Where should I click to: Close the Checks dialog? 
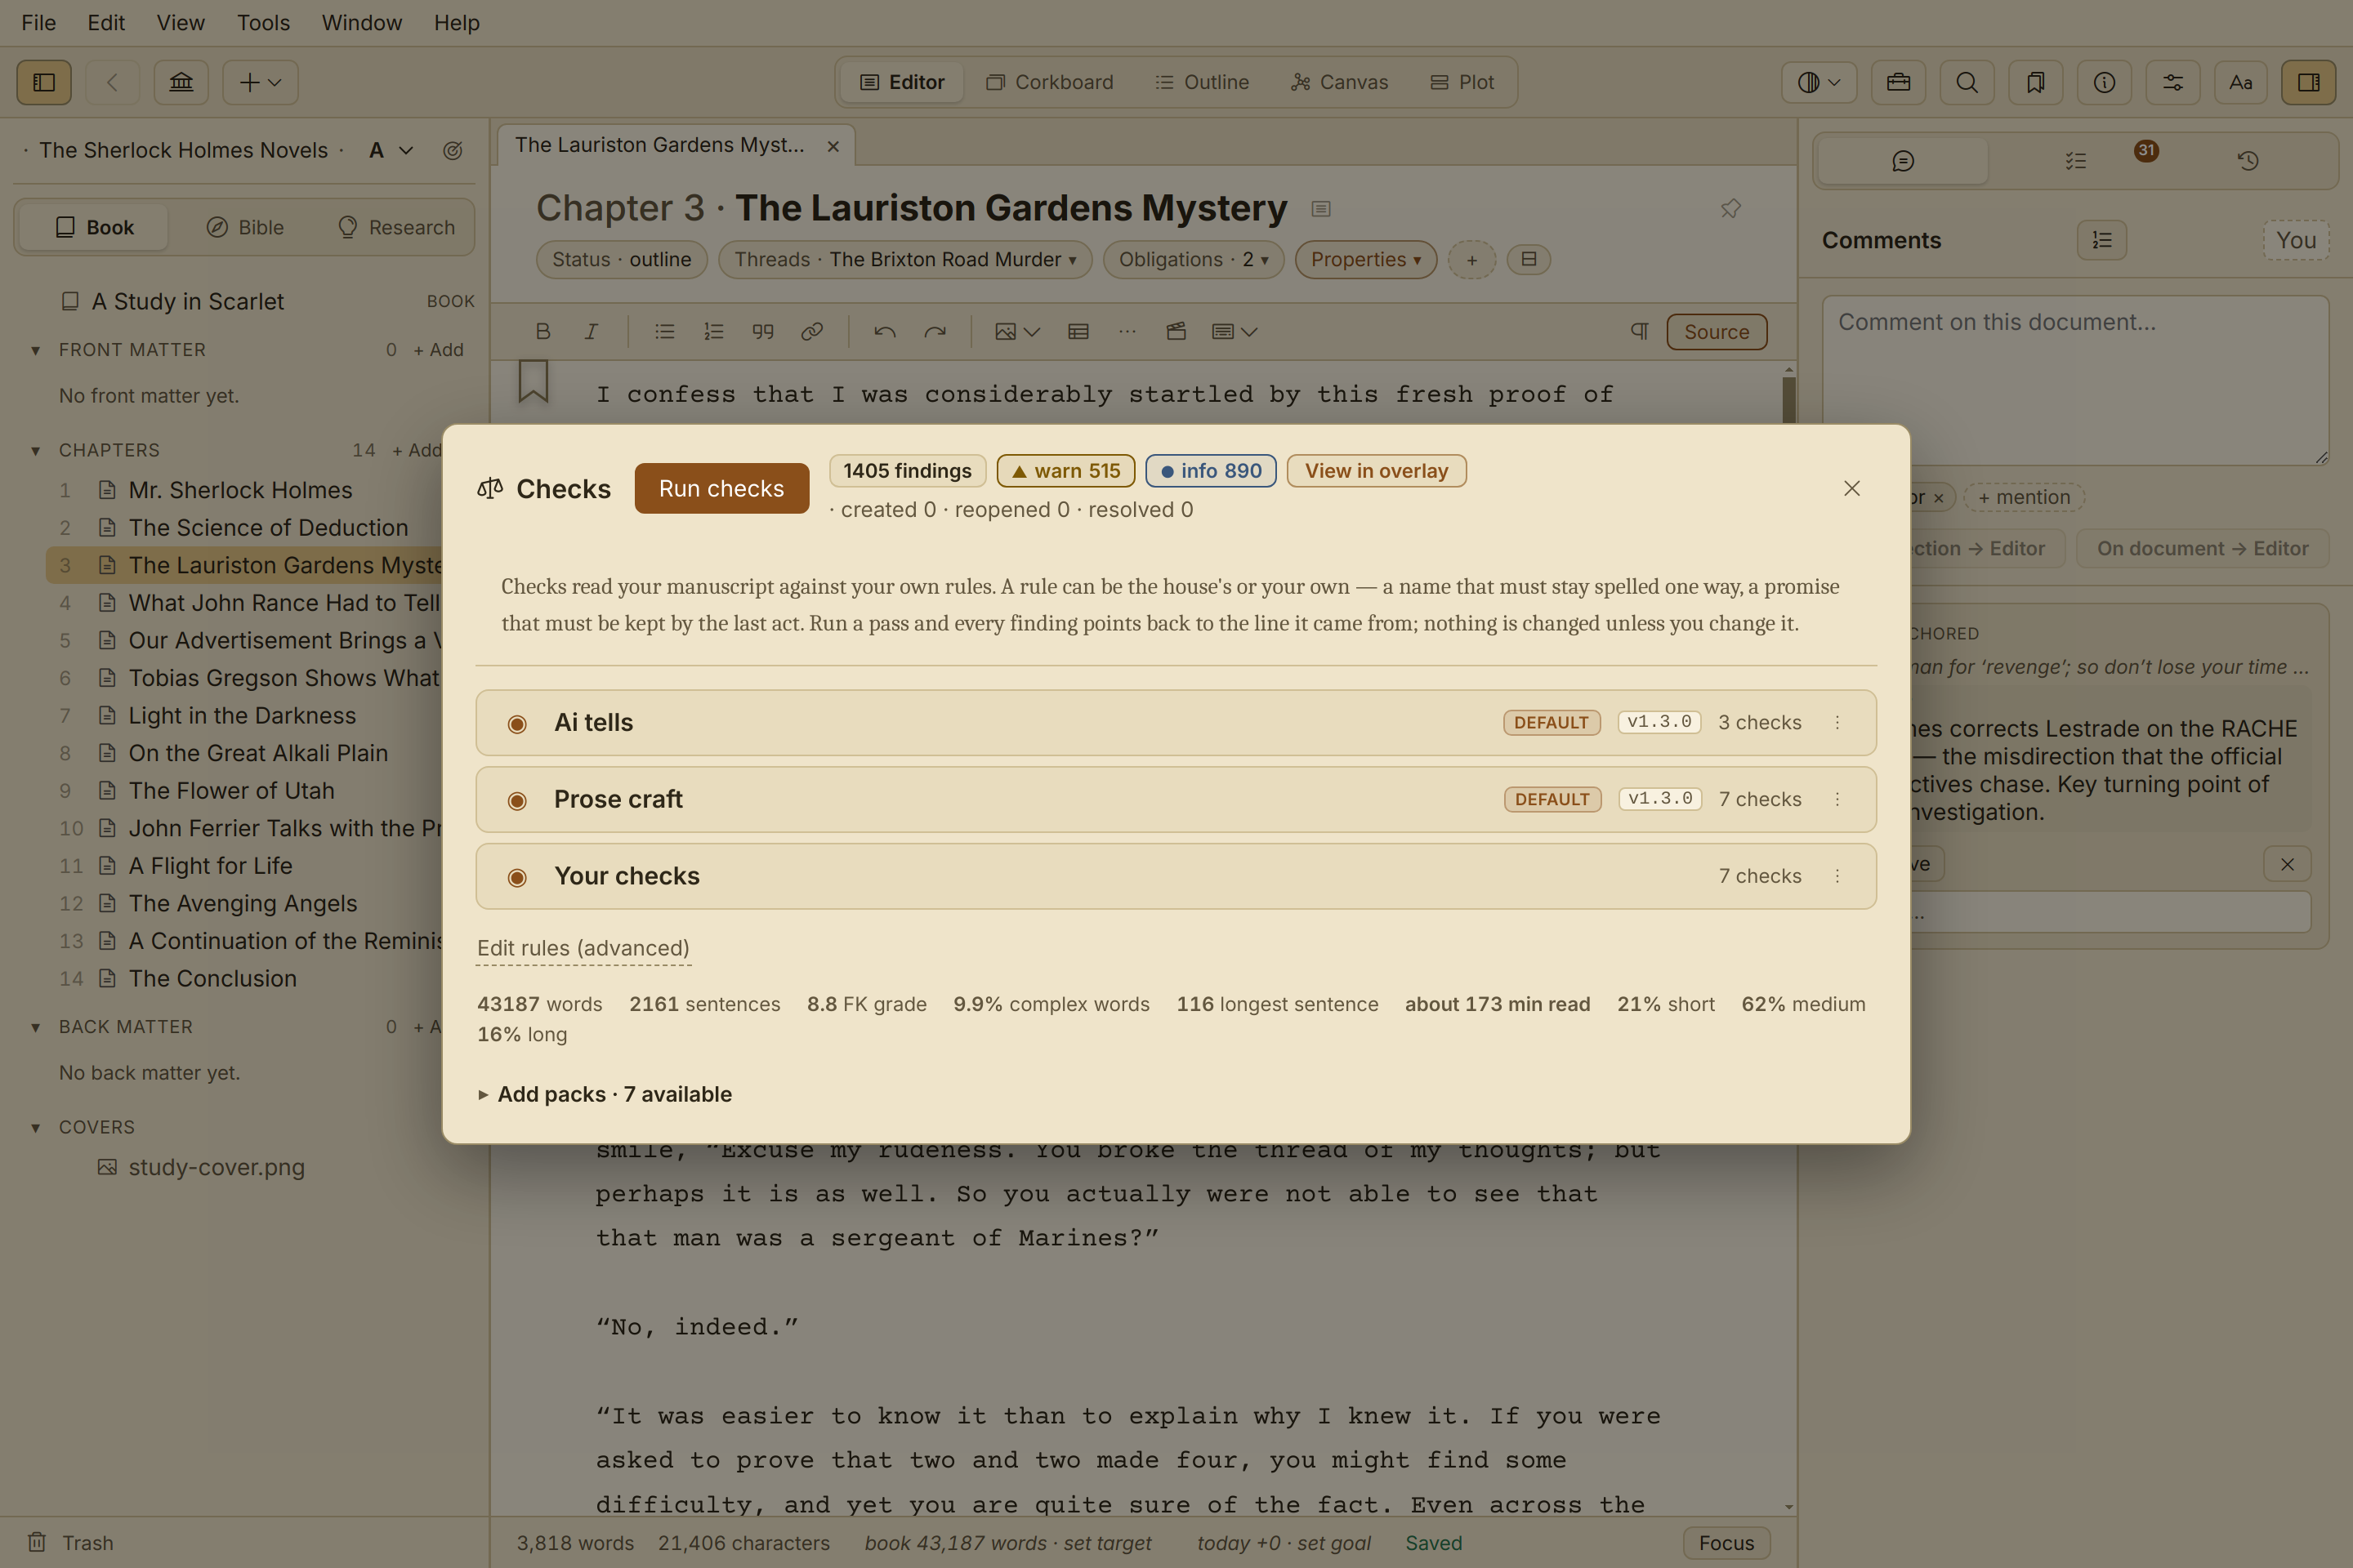tap(1852, 488)
